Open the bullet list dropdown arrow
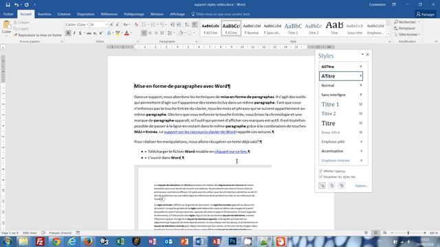The height and width of the screenshot is (247, 440). coord(148,25)
